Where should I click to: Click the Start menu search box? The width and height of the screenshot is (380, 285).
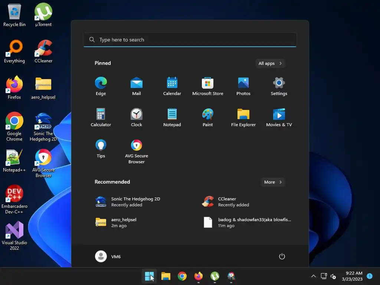tap(190, 40)
